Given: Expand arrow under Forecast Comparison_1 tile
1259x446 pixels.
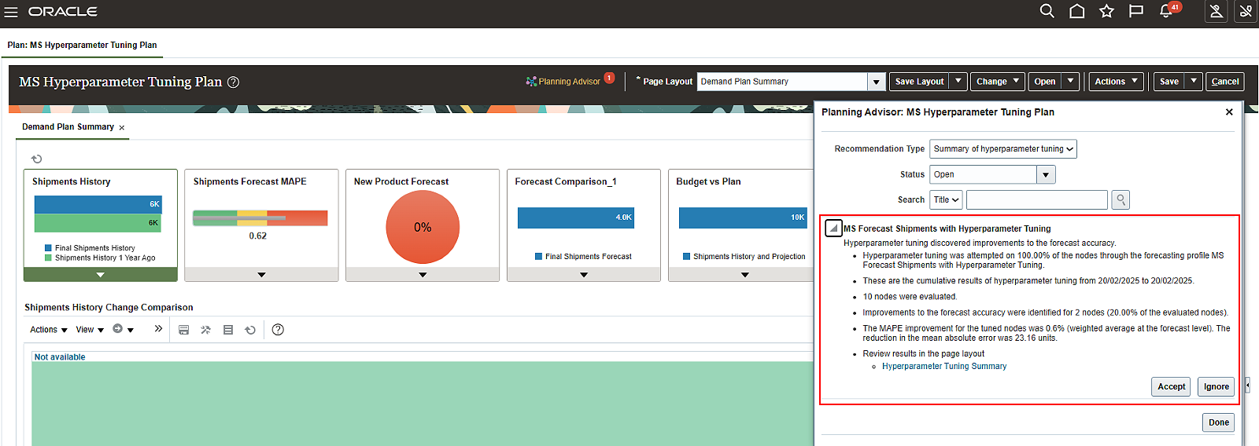Looking at the screenshot, I should tap(584, 275).
